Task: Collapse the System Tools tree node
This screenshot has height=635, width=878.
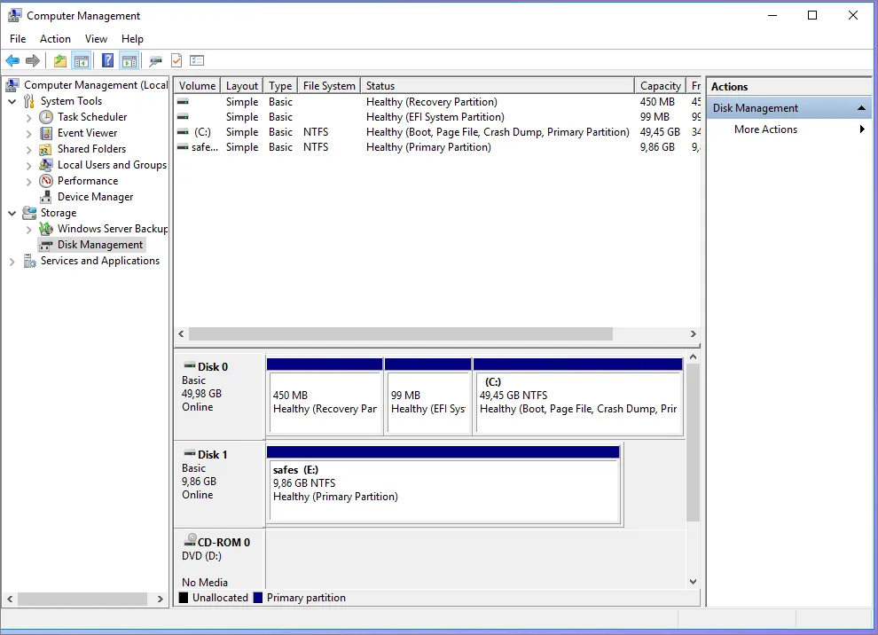Action: [x=12, y=101]
